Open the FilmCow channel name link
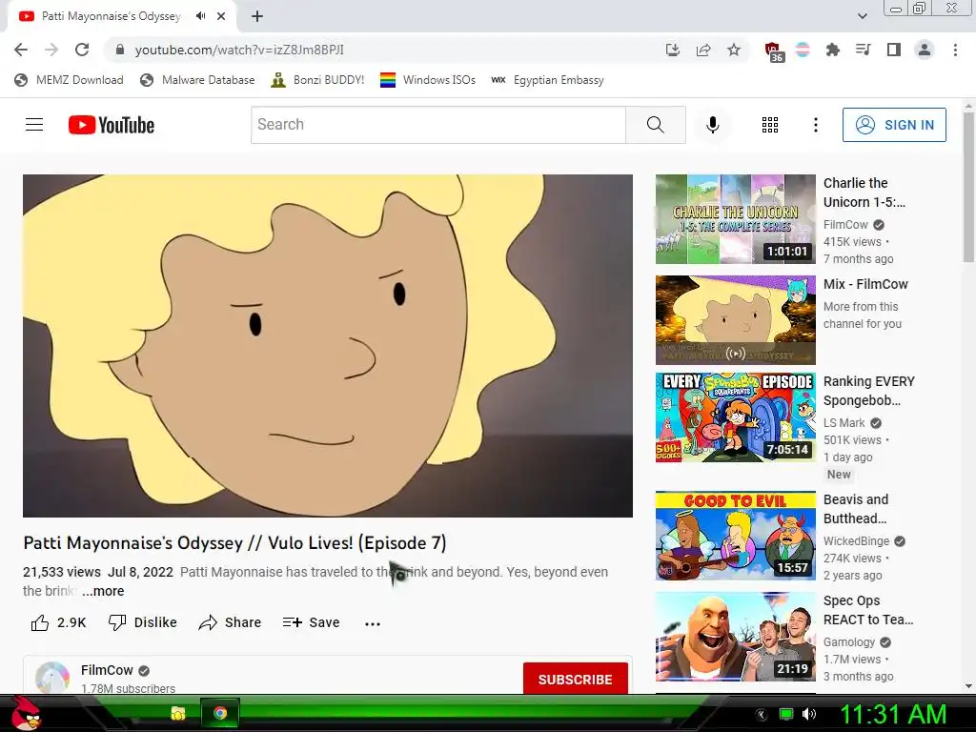976x732 pixels. (107, 670)
